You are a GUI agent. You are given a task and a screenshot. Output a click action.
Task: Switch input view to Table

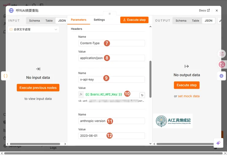pyautogui.click(x=49, y=21)
